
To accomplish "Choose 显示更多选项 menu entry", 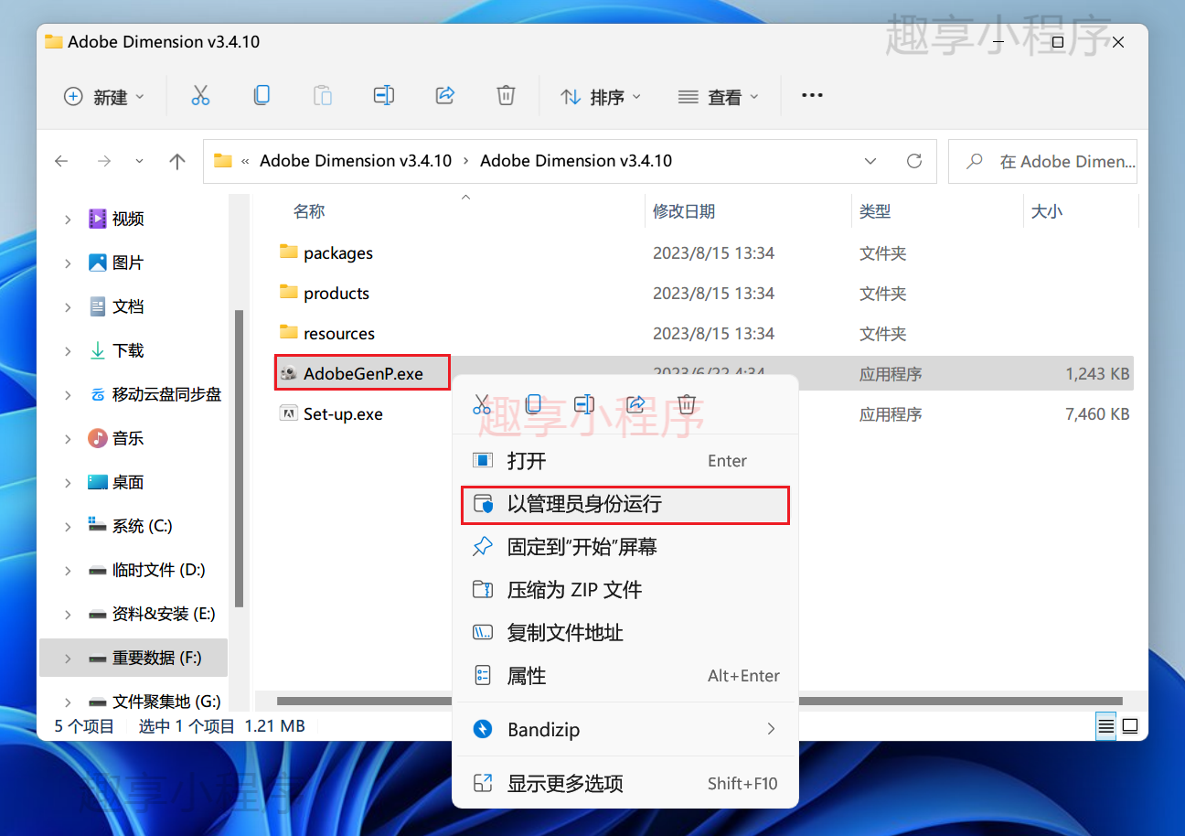I will coord(625,783).
